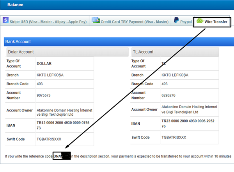Open the Credit Card TRY Payment tab

135,21
